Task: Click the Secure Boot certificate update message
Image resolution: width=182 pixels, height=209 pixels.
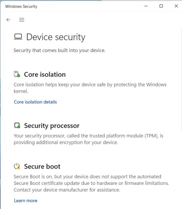Action: tap(91, 183)
